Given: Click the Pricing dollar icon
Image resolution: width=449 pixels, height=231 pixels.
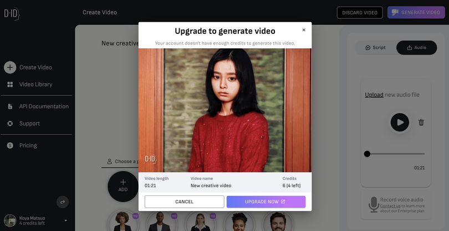Looking at the screenshot, I should click(10, 145).
